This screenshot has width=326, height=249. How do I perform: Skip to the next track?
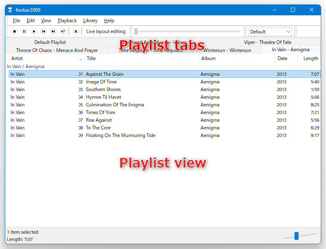(53, 31)
